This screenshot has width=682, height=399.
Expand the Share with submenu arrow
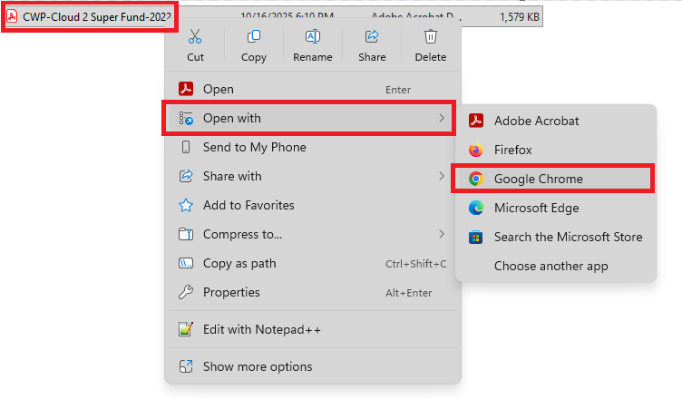coord(442,176)
